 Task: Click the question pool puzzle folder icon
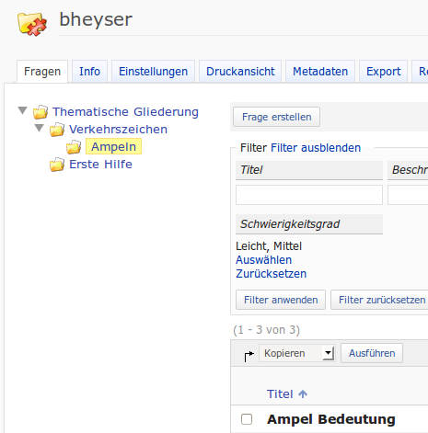[x=32, y=24]
